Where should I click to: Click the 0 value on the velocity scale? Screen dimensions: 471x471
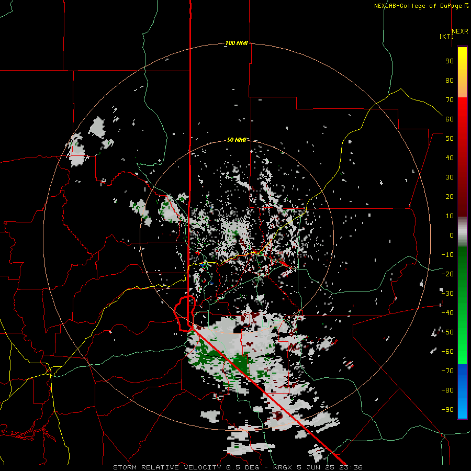coord(452,235)
